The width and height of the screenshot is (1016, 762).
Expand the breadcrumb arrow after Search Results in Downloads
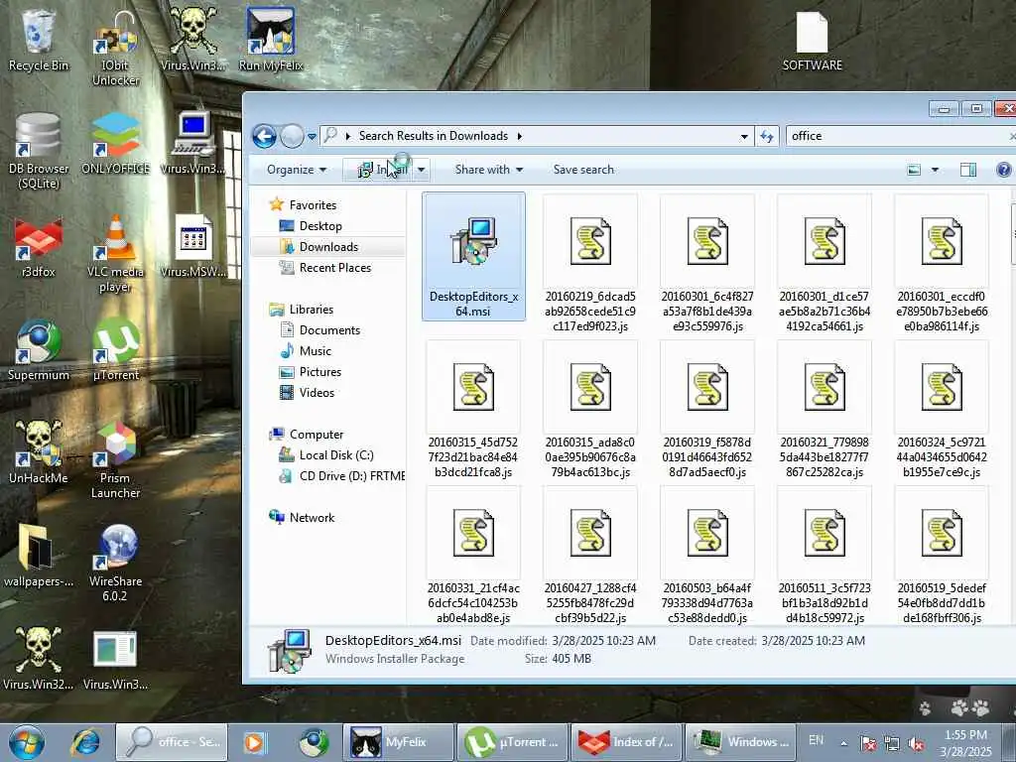coord(519,136)
